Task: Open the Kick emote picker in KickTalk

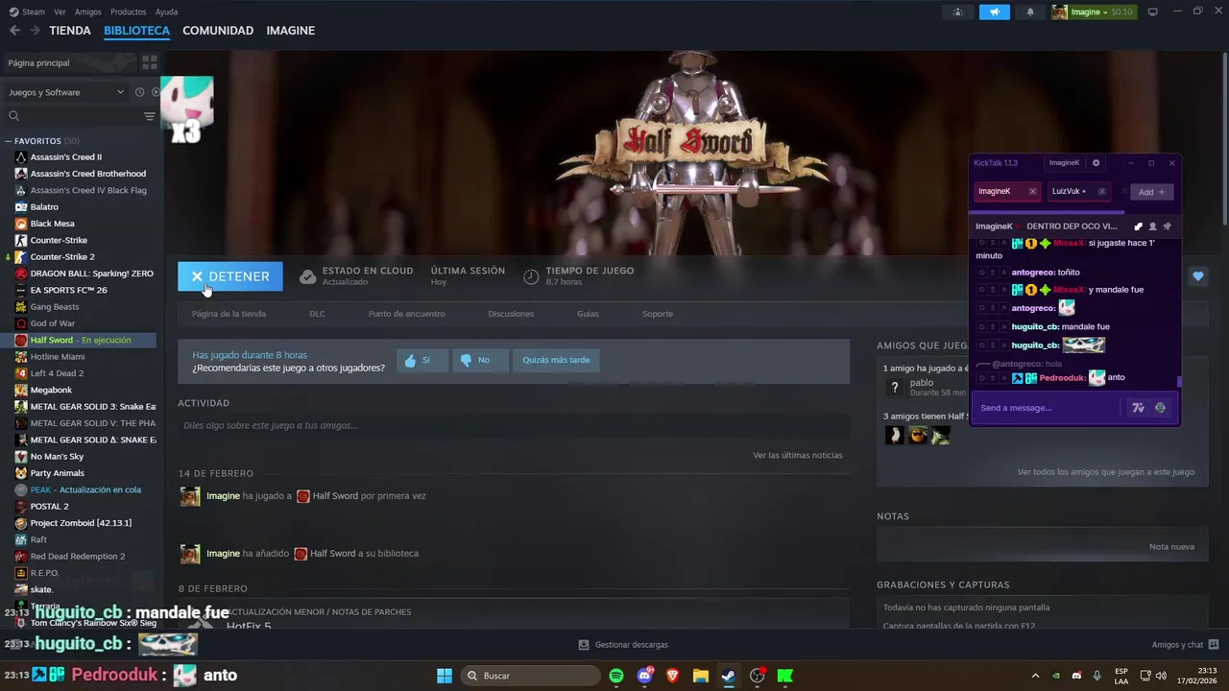Action: point(1160,408)
